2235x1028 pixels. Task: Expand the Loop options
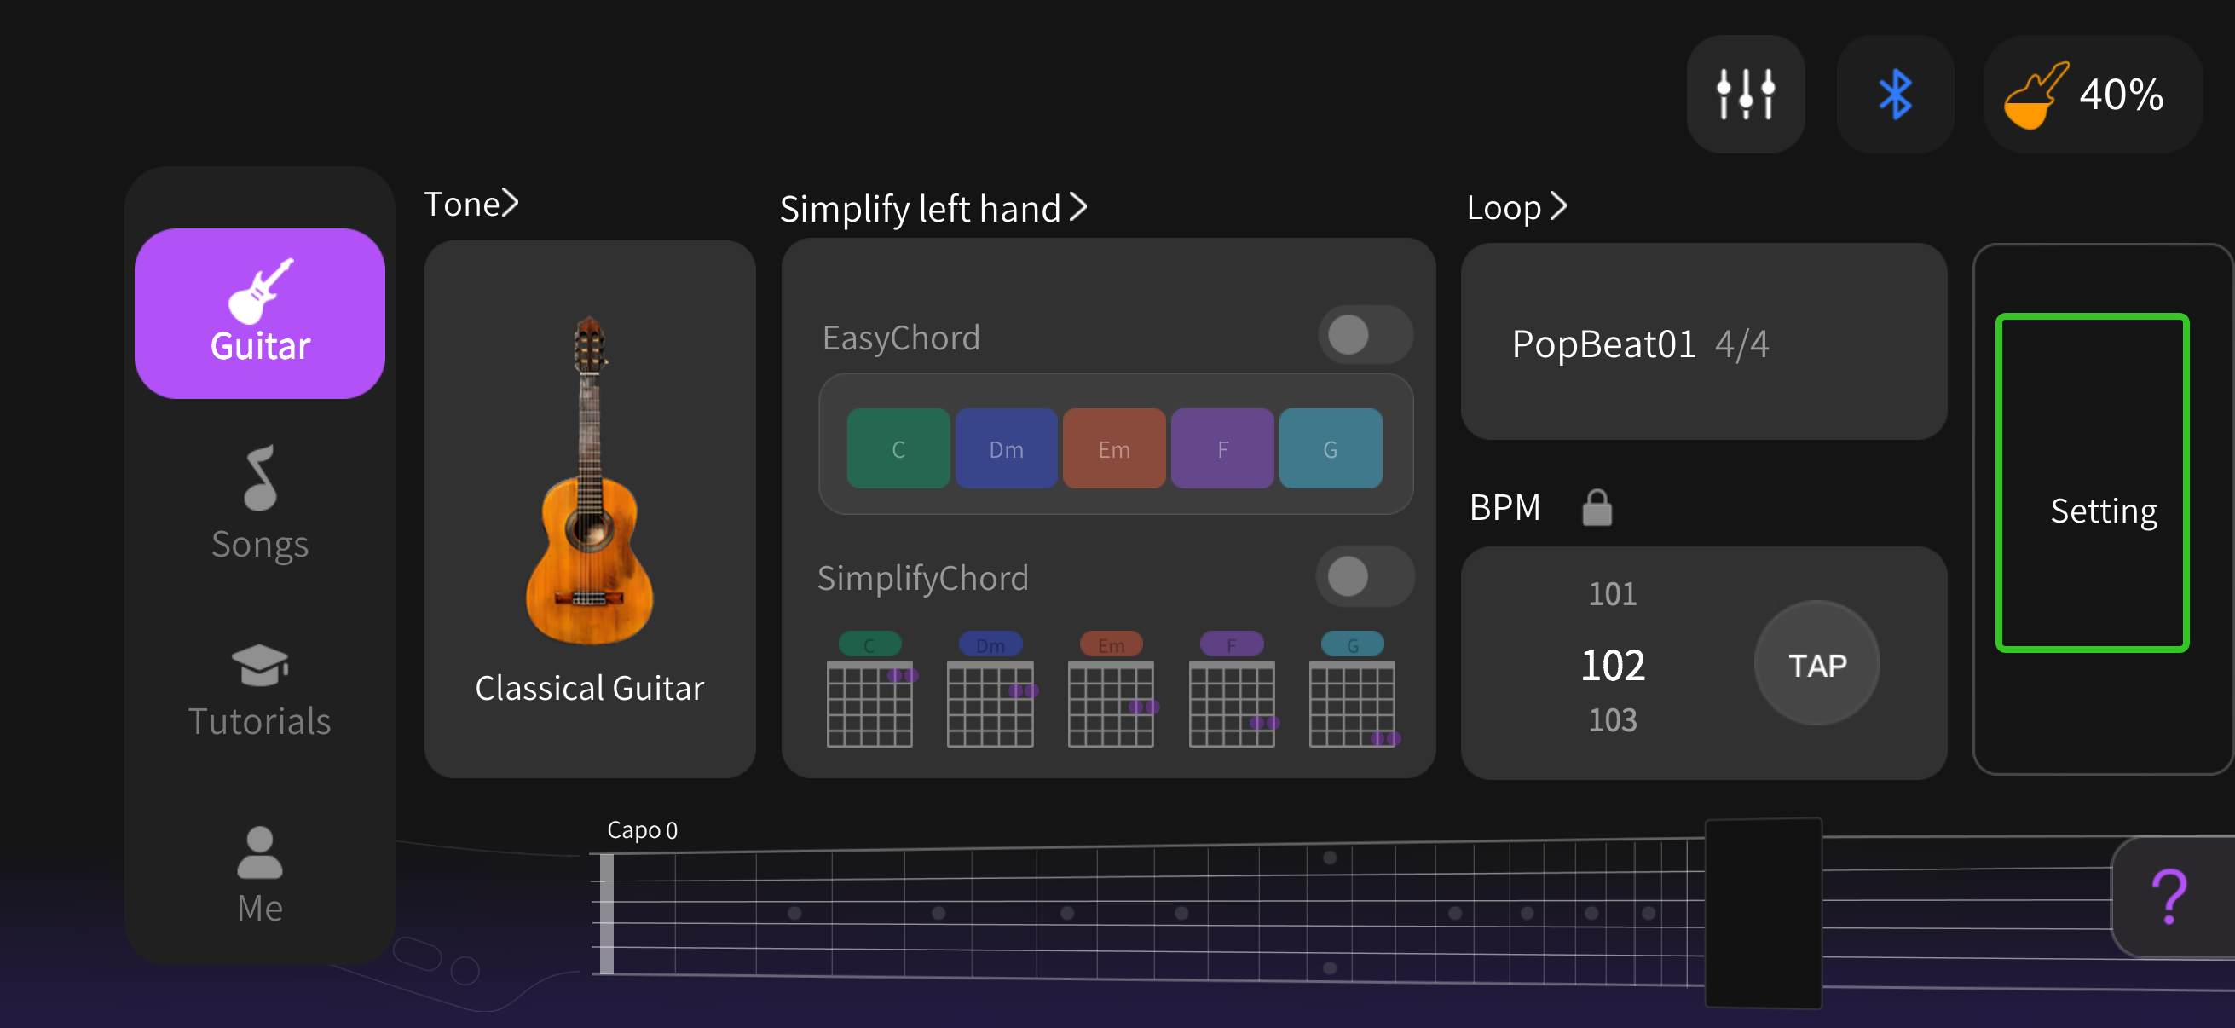(x=1515, y=206)
